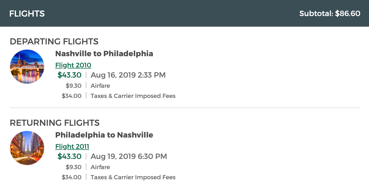Click the Aug 16, 2019 2:33 PM departure time
This screenshot has width=369, height=190.
point(128,75)
